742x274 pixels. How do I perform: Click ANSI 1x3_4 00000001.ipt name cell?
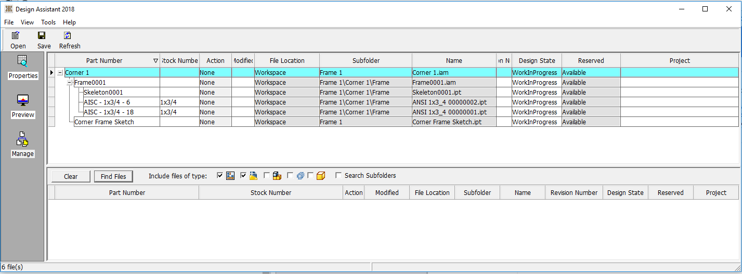(x=454, y=112)
